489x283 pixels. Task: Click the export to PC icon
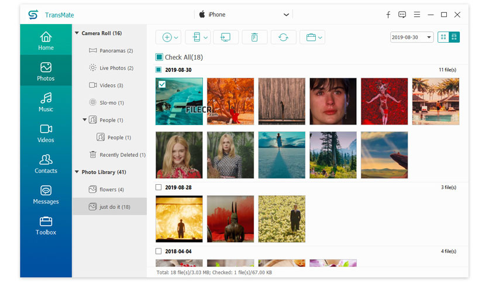tap(225, 37)
